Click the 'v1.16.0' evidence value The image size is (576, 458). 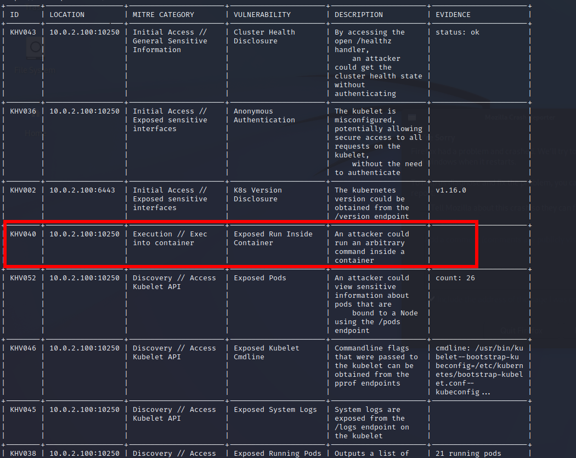click(451, 190)
